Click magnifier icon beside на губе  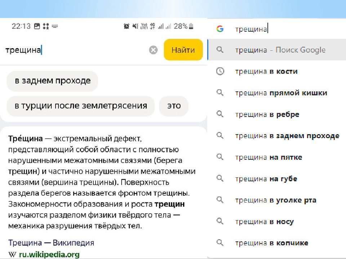[220, 178]
